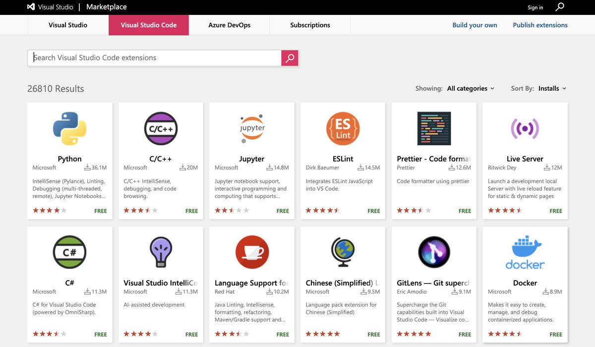
Task: Expand the All categories dropdown
Action: pyautogui.click(x=471, y=89)
